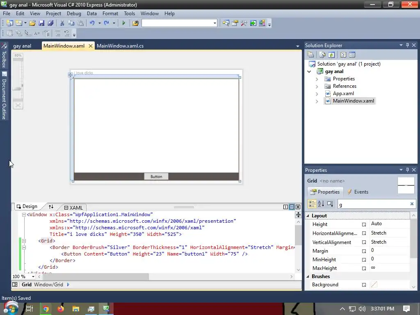Click the Fit-all icon below the zoom slider

pyautogui.click(x=18, y=105)
